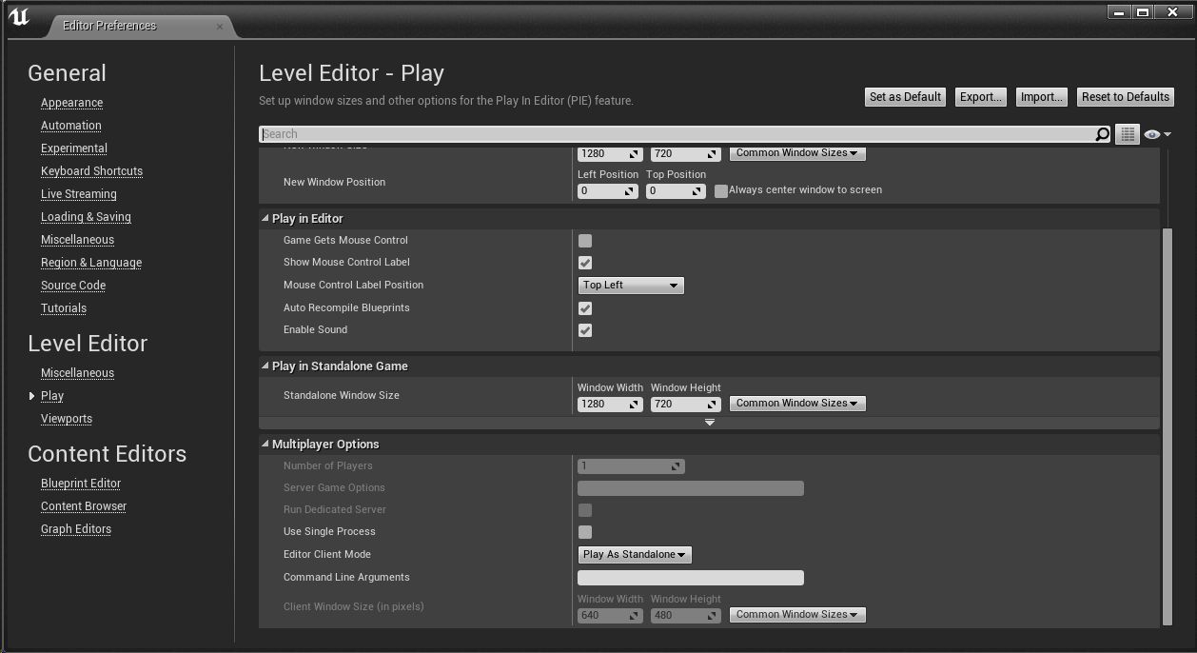Screen dimensions: 1197x653
Task: Open Live Streaming settings
Action: [x=79, y=194]
